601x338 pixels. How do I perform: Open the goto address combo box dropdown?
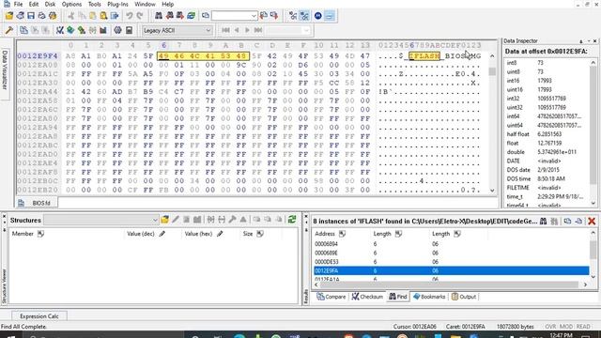254,16
